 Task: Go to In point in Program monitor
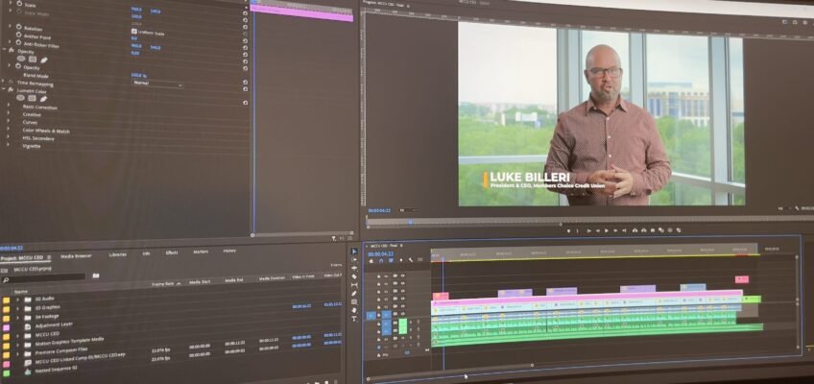pyautogui.click(x=589, y=230)
